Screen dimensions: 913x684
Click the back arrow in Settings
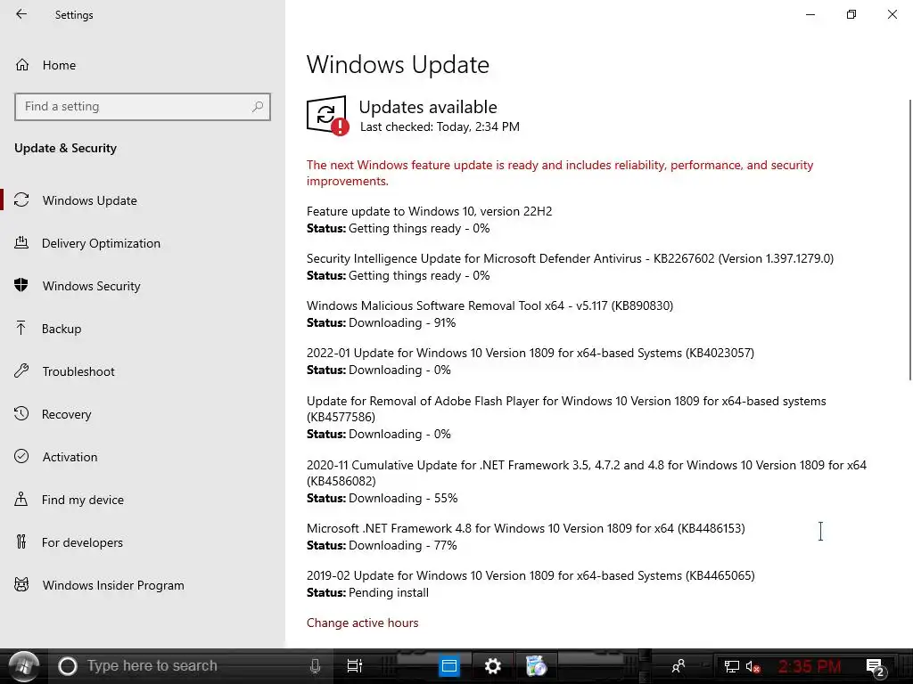click(x=21, y=14)
